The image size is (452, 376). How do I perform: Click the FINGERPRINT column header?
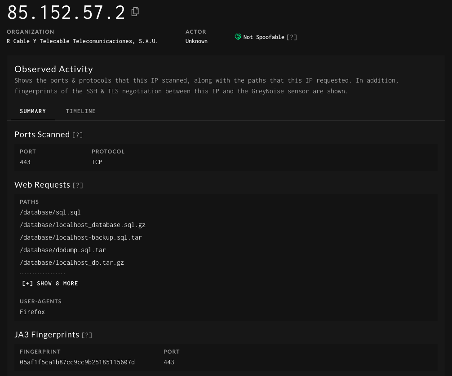(40, 351)
